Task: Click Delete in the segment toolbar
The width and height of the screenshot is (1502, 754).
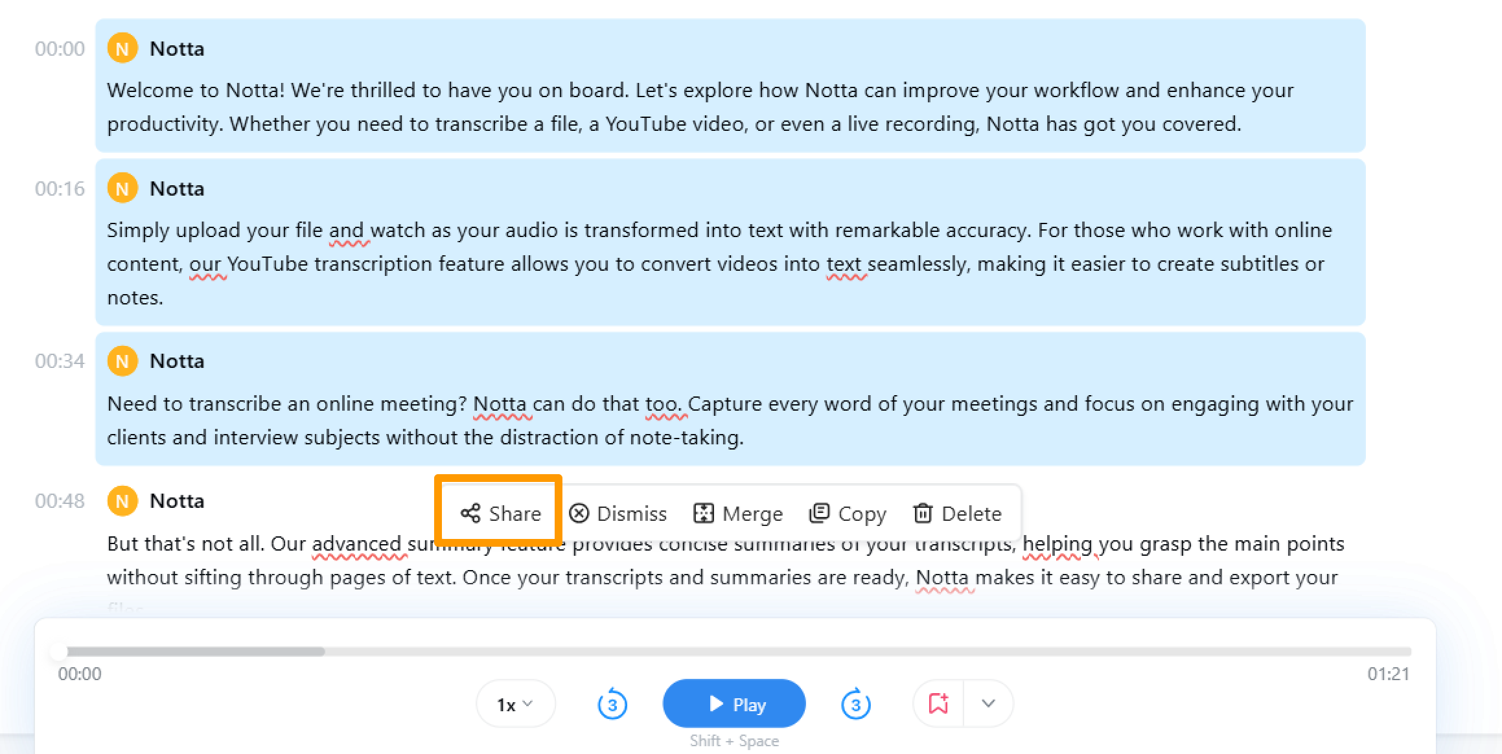Action: (x=957, y=514)
